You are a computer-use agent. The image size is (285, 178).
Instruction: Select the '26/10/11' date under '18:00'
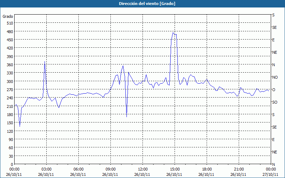206,174
